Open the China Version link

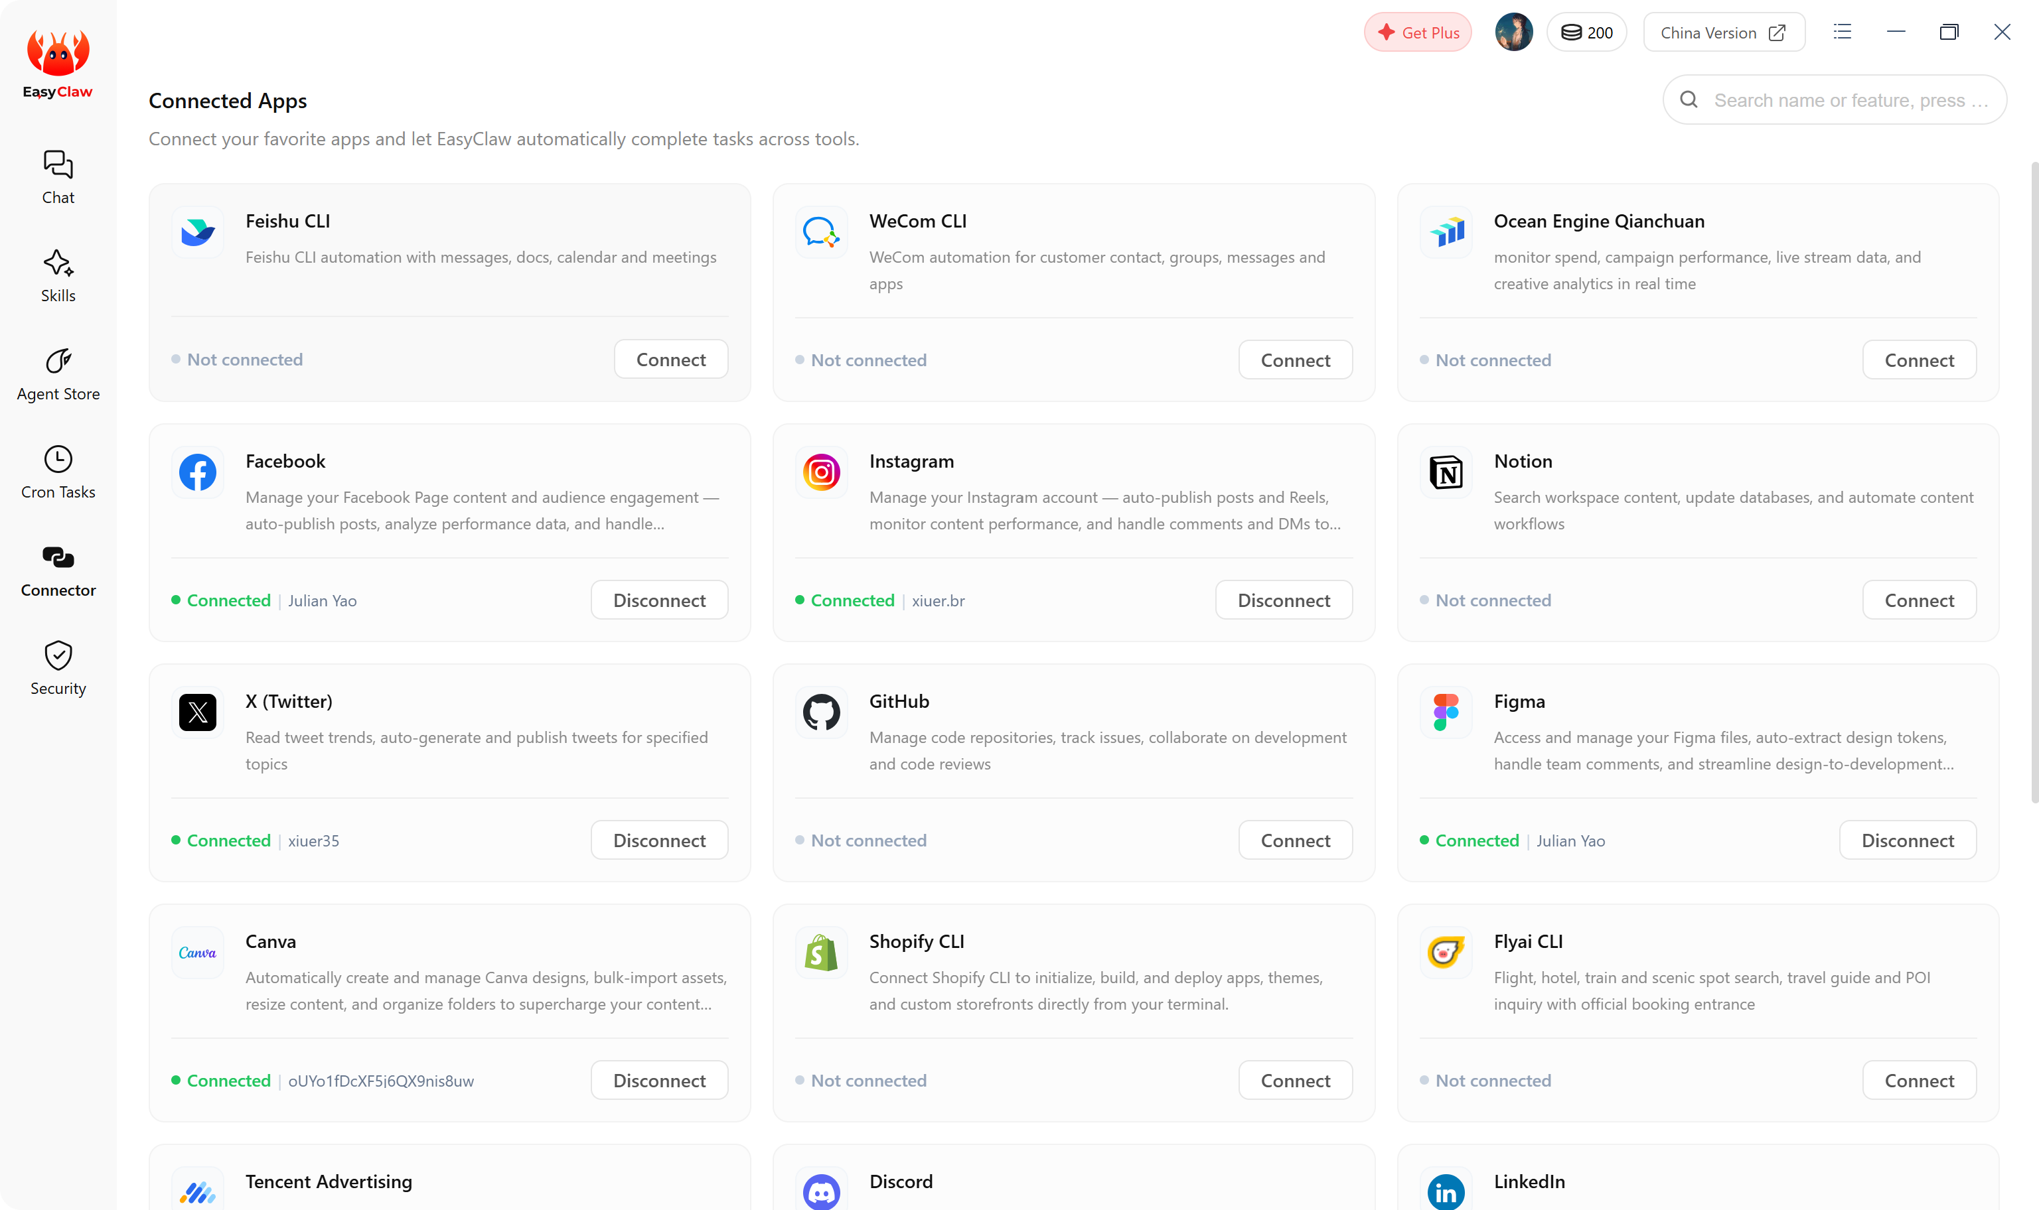pos(1723,33)
